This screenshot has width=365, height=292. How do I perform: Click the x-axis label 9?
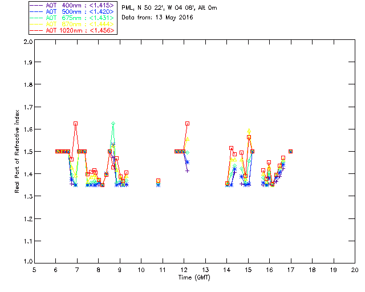point(120,270)
